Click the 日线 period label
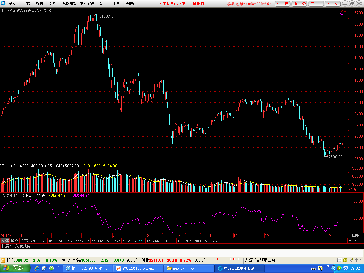This screenshot has height=273, width=364. (x=356, y=235)
